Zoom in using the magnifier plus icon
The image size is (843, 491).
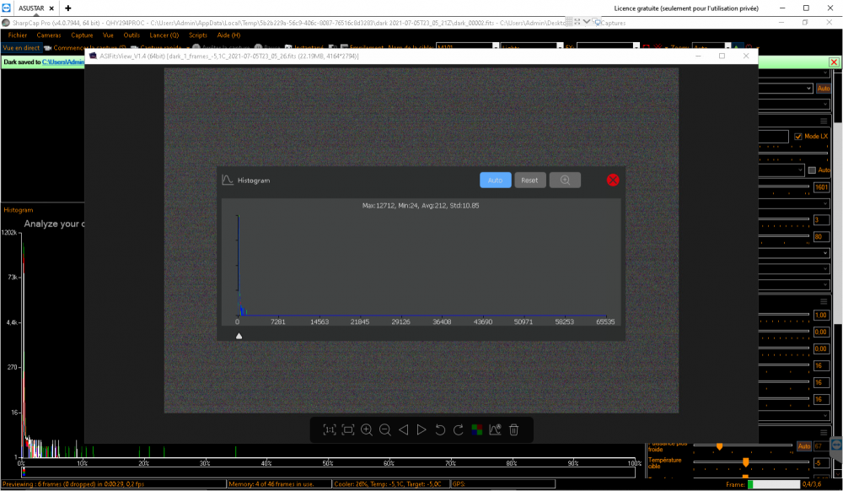[x=367, y=429]
